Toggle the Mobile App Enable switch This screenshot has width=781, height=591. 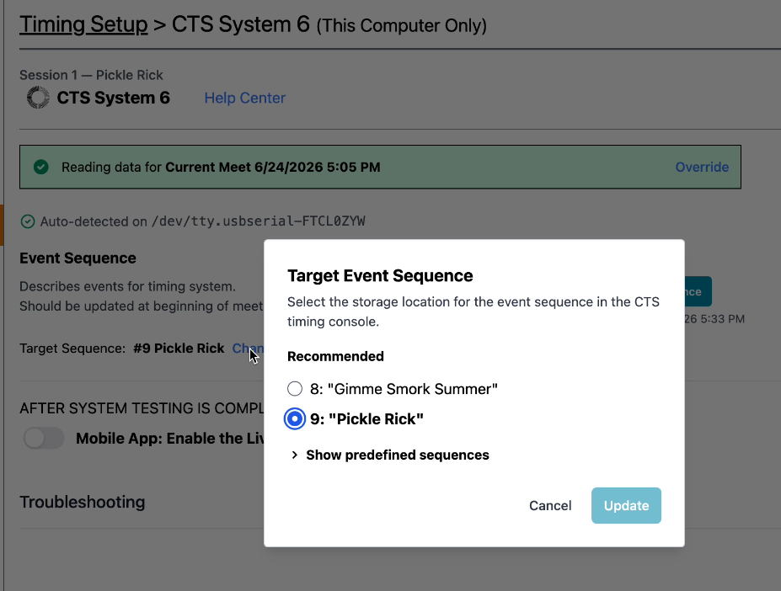point(43,438)
